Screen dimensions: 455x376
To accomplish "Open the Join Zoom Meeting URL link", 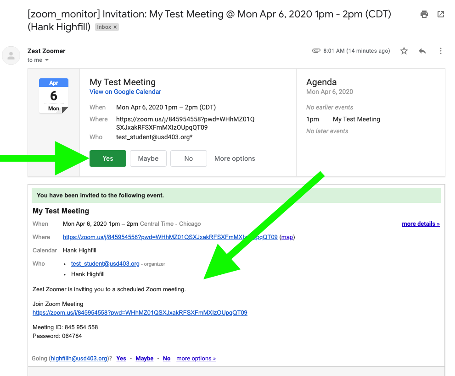I will pyautogui.click(x=140, y=313).
